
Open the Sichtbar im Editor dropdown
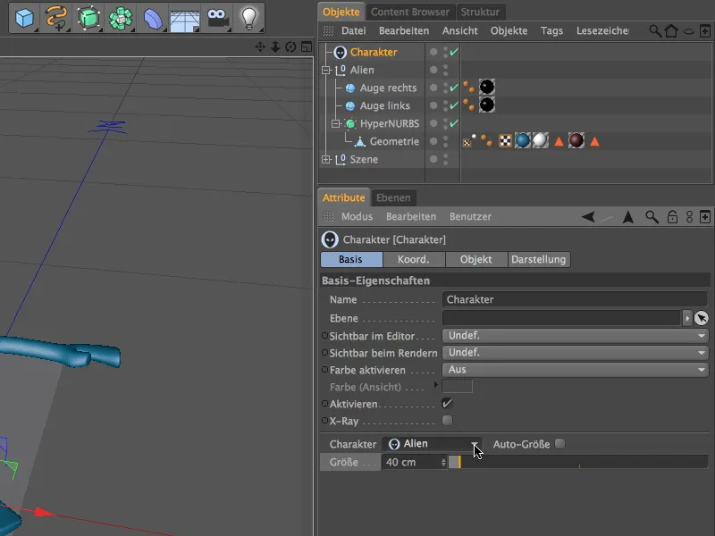tap(575, 336)
